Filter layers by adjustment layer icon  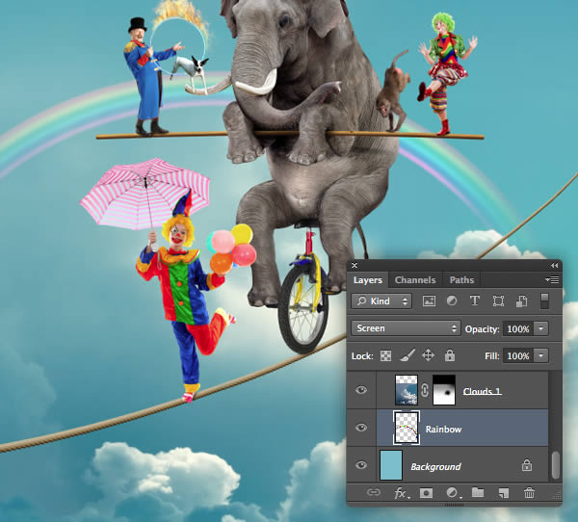pos(452,301)
